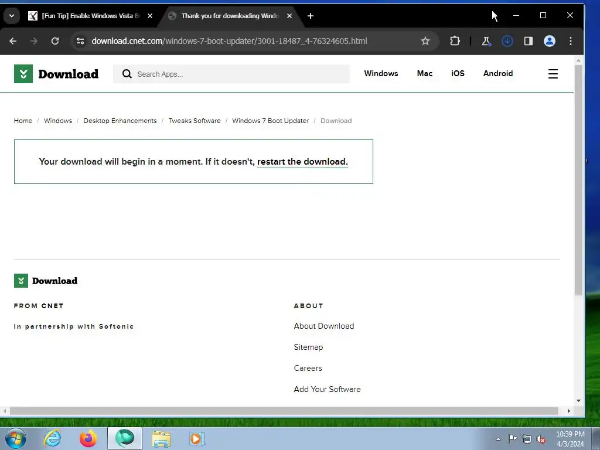600x450 pixels.
Task: Open the taskbar clock showing 10:39 PM
Action: tap(570, 439)
